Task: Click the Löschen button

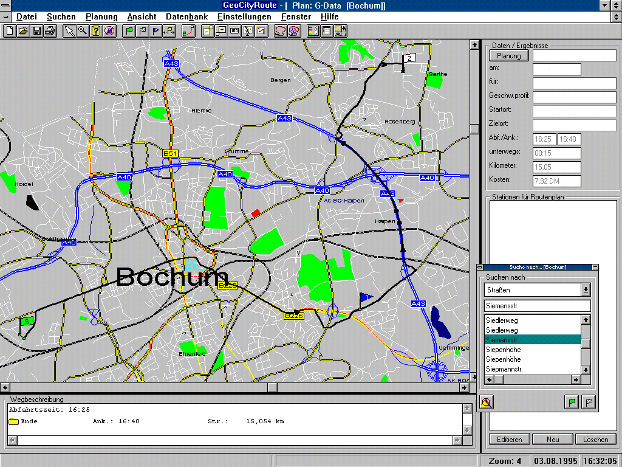Action: [595, 439]
